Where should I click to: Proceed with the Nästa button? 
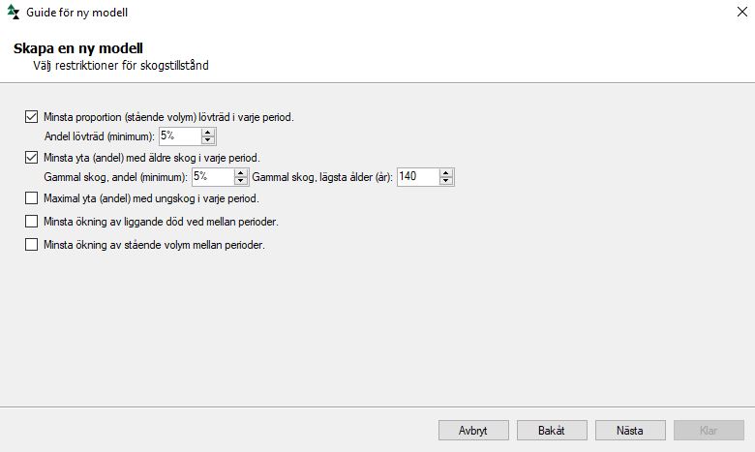(631, 430)
